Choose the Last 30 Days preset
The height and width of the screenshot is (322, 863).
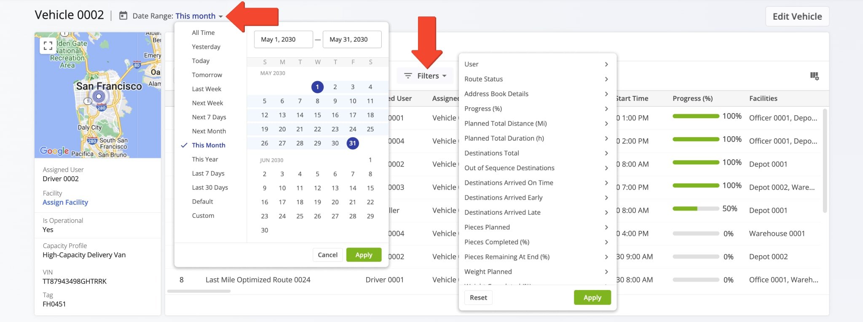tap(210, 187)
